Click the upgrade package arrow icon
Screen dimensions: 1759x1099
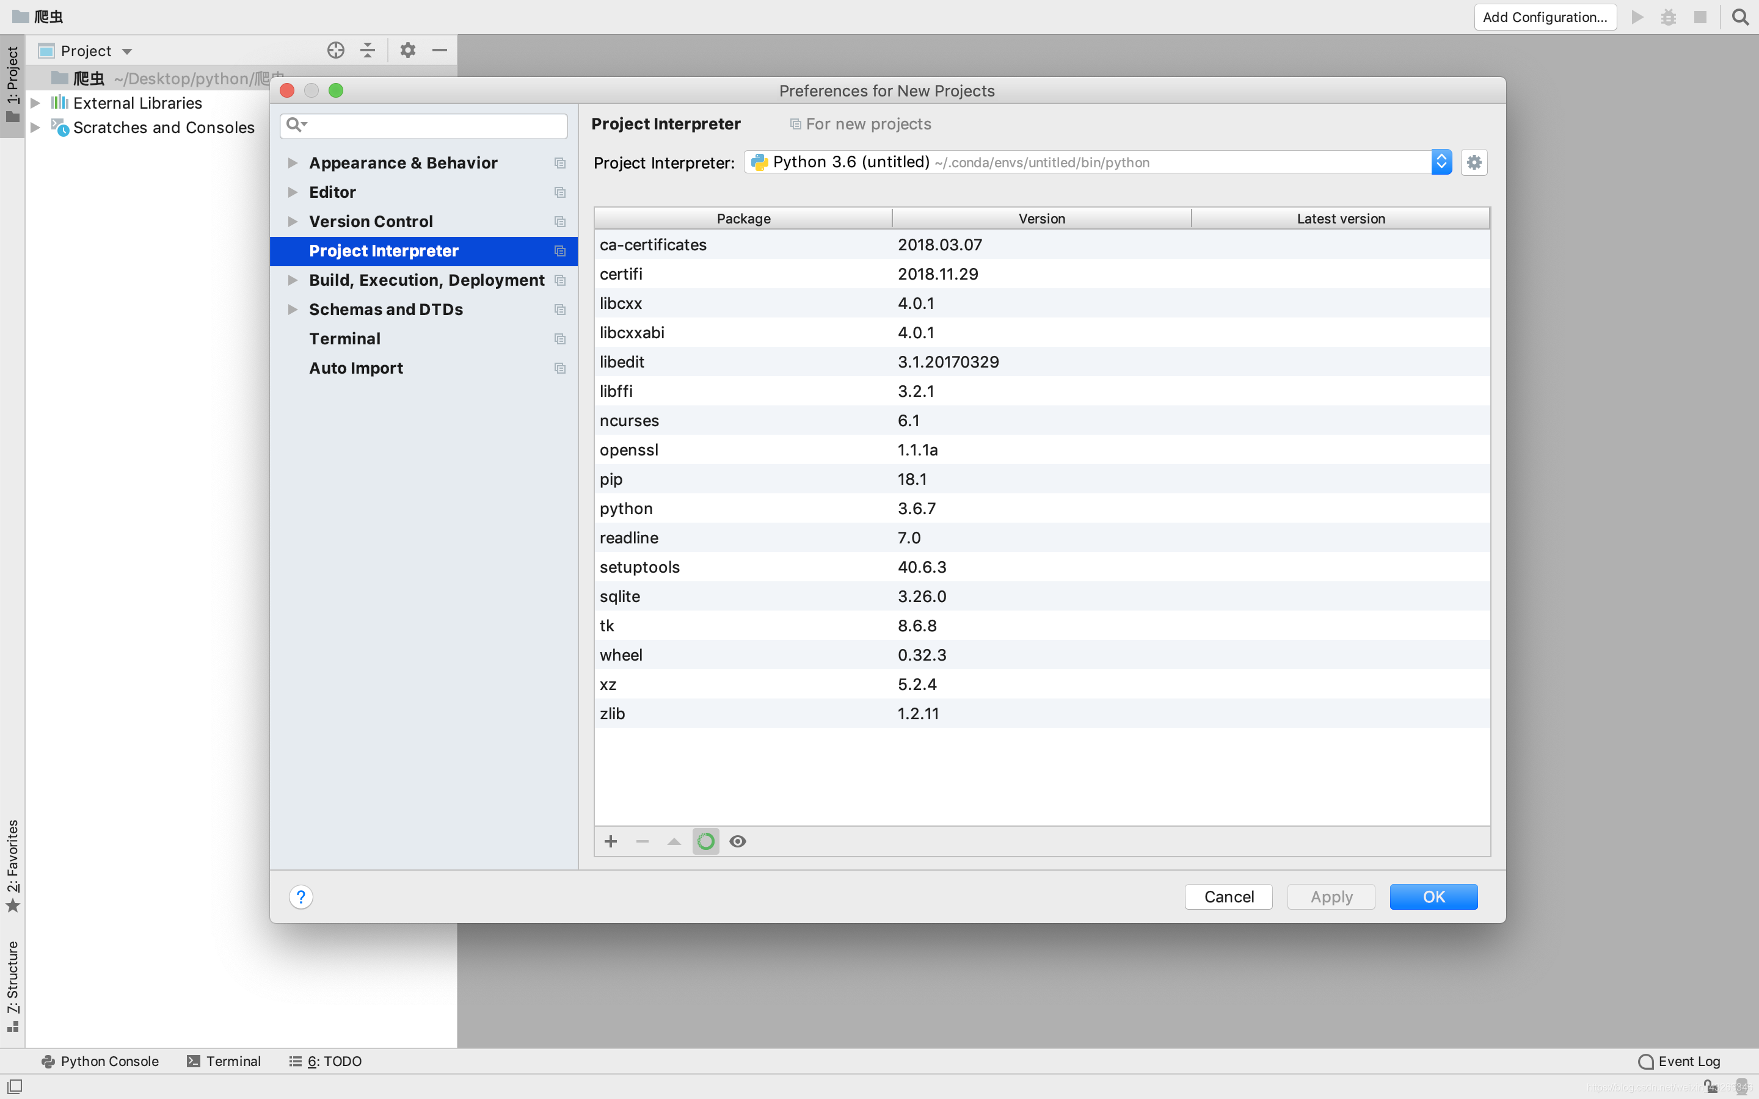click(x=674, y=841)
